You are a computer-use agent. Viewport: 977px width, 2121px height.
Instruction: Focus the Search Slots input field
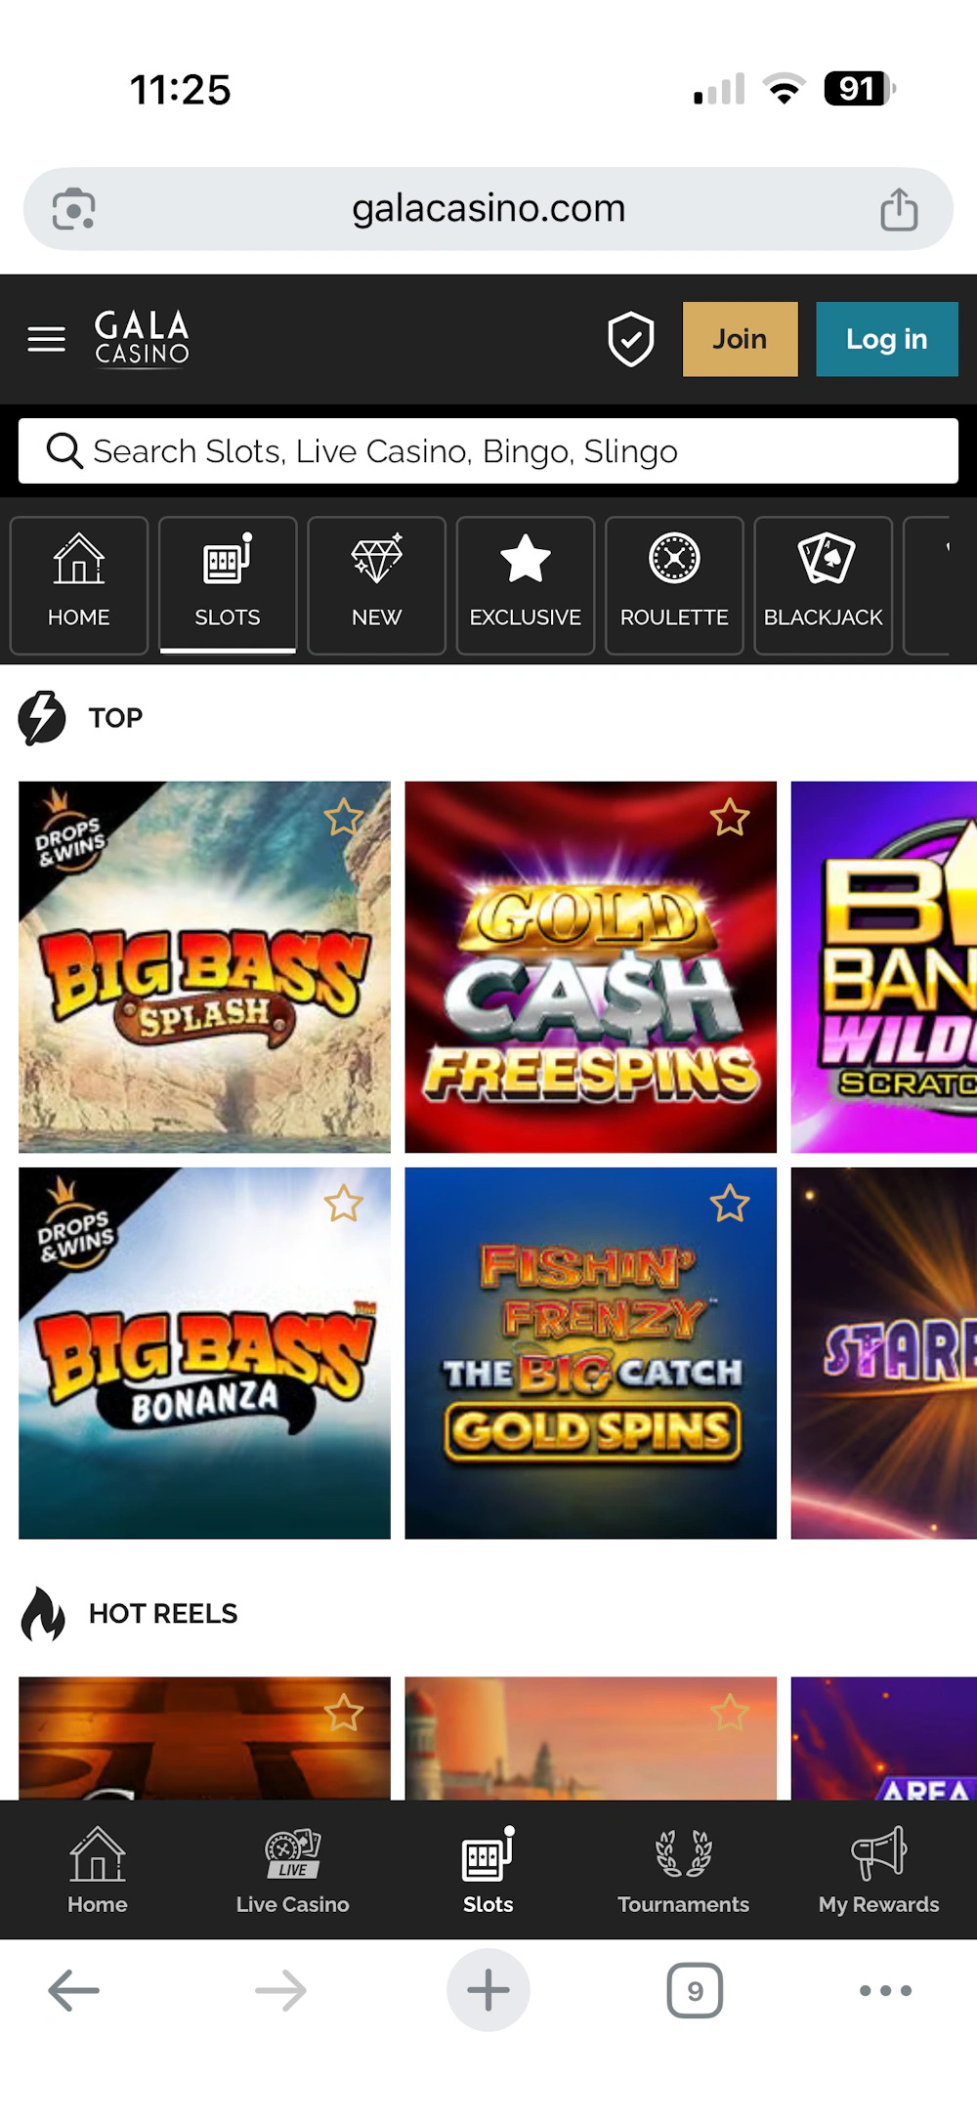point(488,451)
